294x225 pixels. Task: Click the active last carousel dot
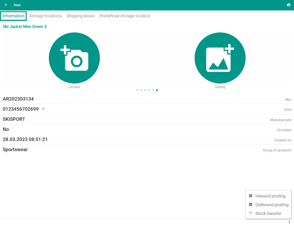[157, 90]
